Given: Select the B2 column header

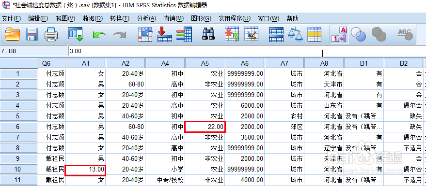Looking at the screenshot, I should pos(403,63).
